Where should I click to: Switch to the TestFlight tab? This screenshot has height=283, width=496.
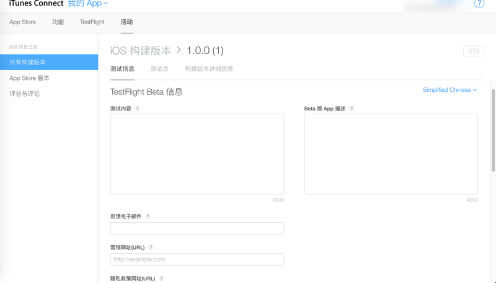[92, 22]
